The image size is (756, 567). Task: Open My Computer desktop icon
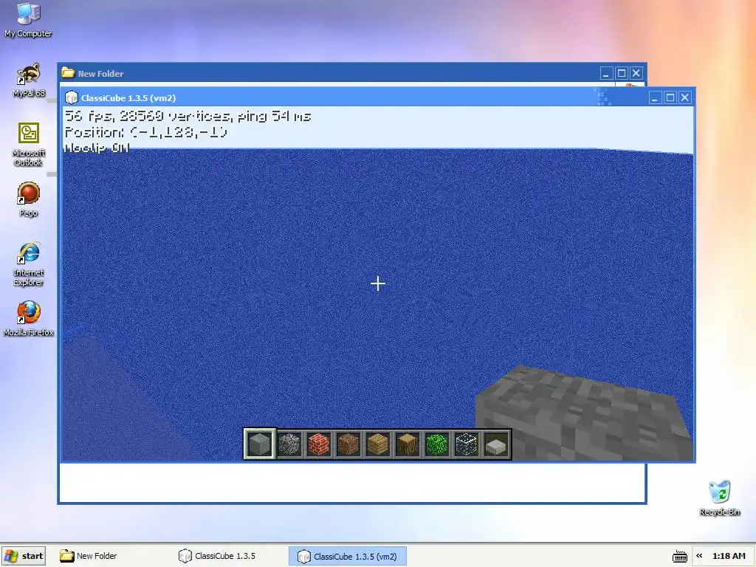pyautogui.click(x=28, y=20)
